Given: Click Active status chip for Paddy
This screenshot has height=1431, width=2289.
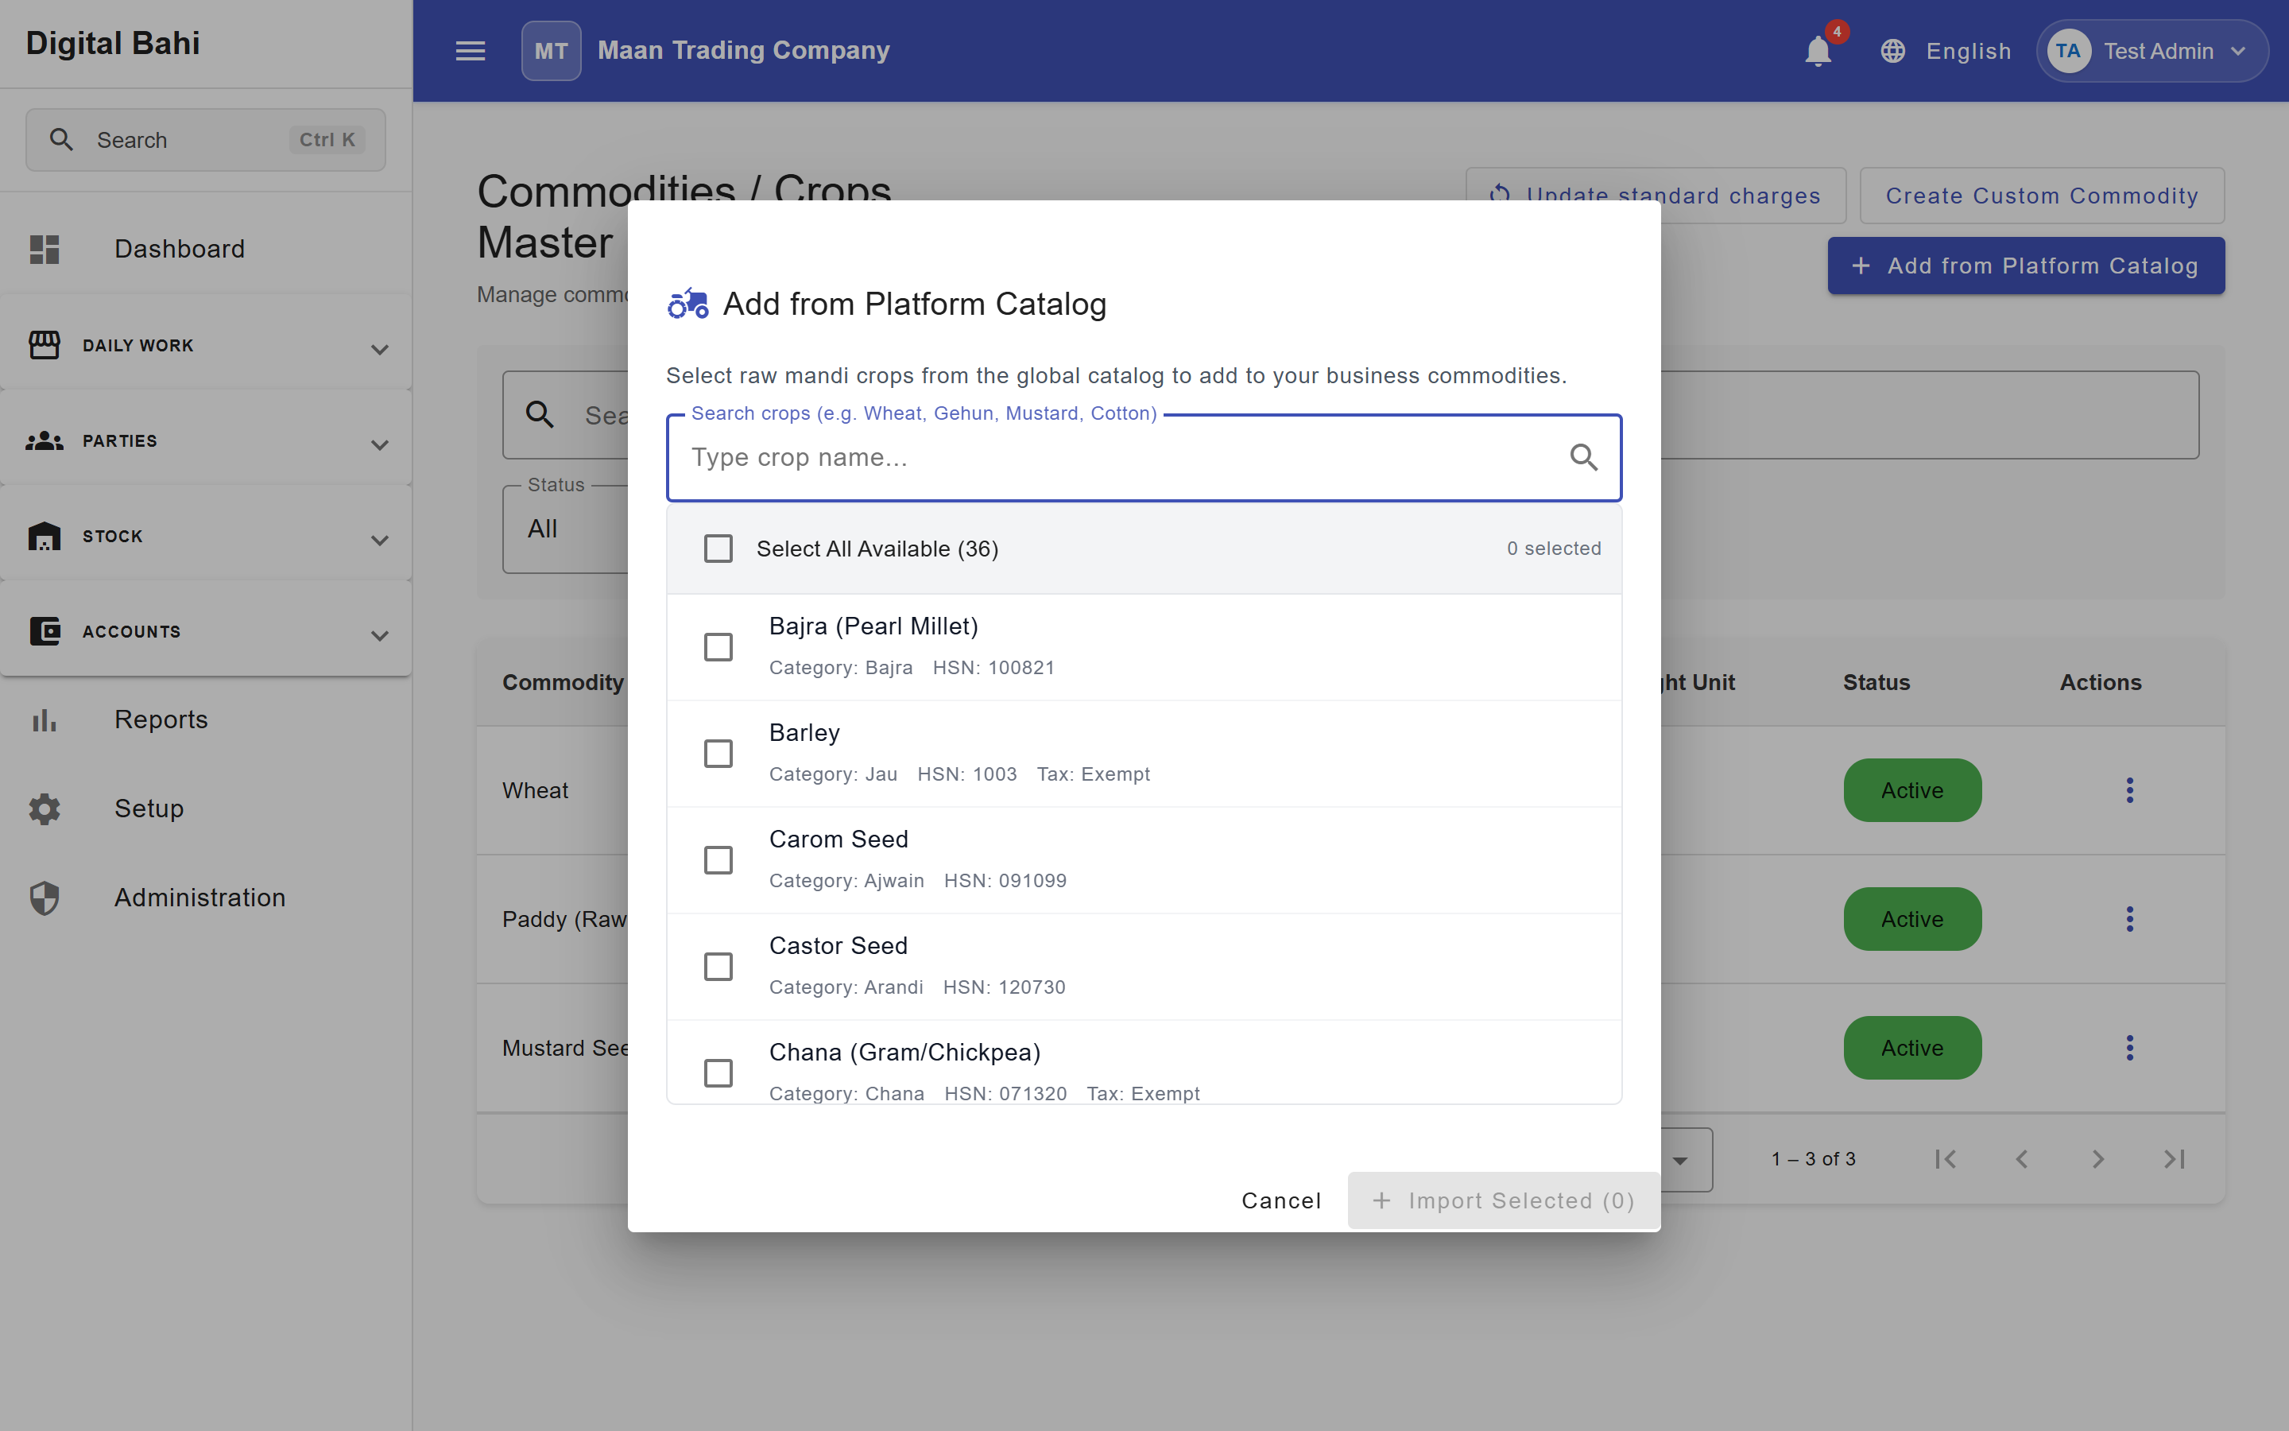Looking at the screenshot, I should [1911, 919].
